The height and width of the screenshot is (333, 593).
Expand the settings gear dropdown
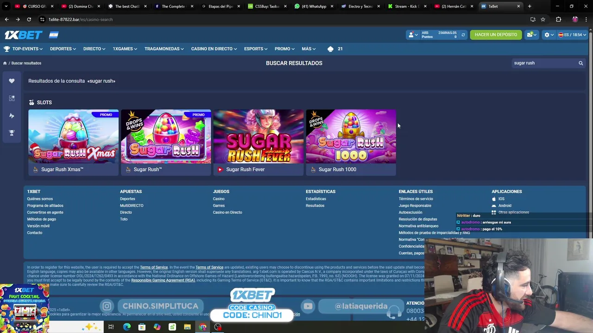[x=549, y=35]
